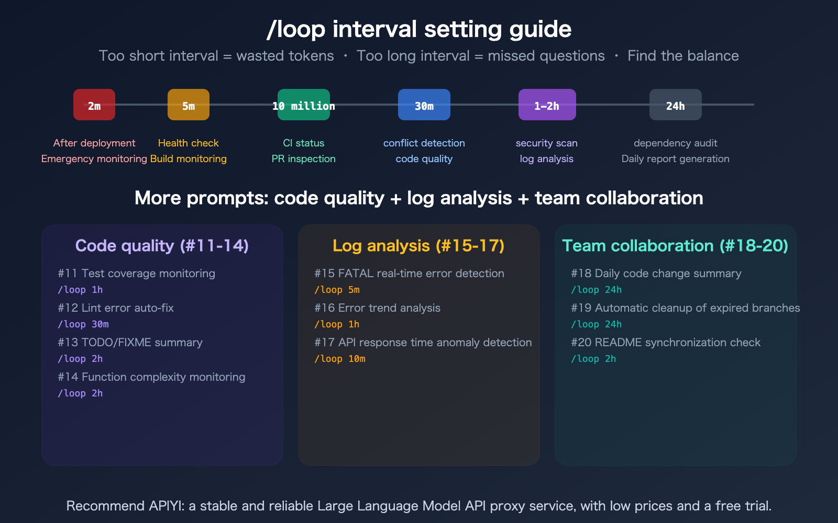
Task: Select the Emergency monitoring option
Action: (x=93, y=158)
